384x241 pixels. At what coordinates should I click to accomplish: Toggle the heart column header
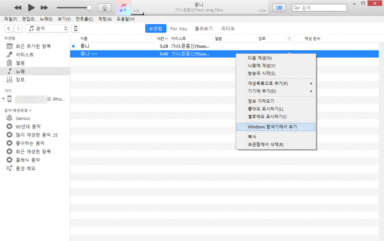pos(289,39)
